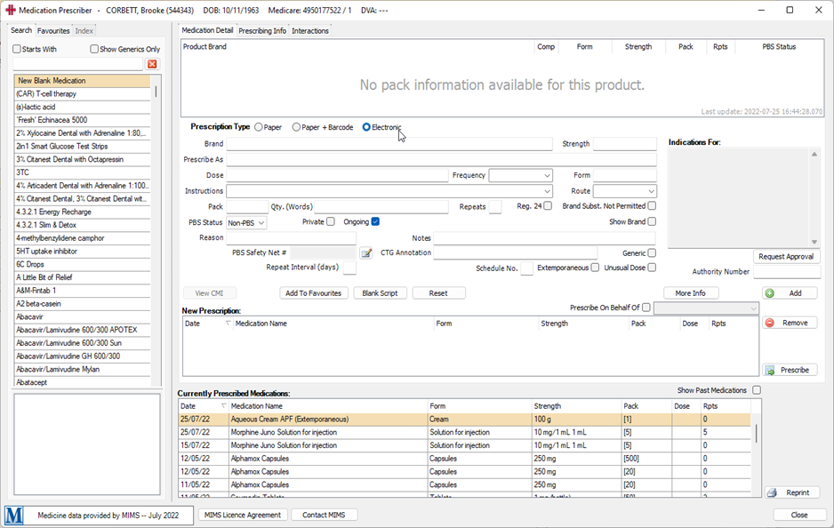Screen dimensions: 834x528
Task: Click the Blank Script button
Action: (381, 293)
